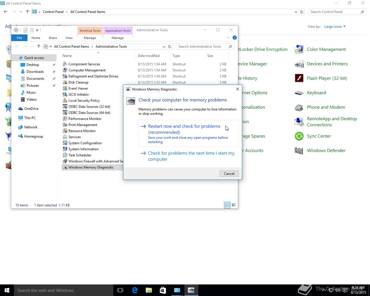Sort files by the Name column header

[98, 56]
